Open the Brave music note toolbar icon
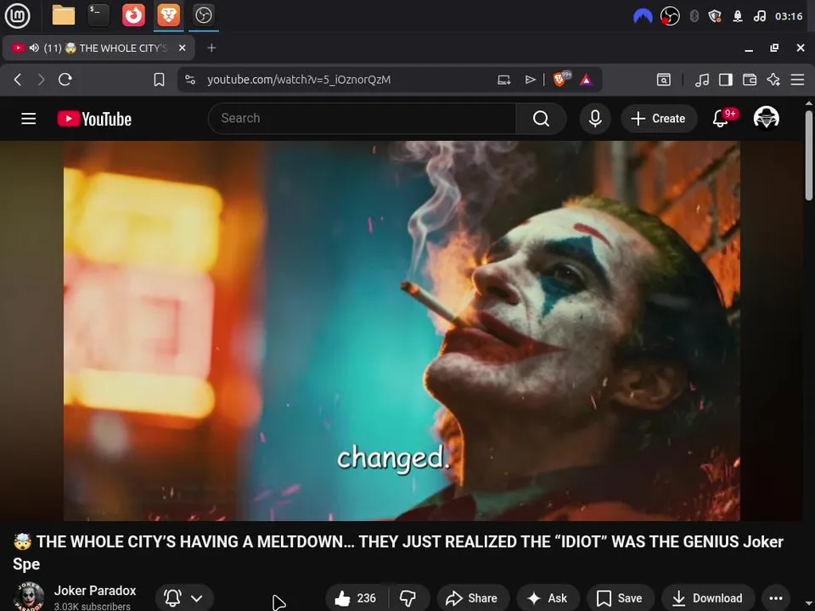Image resolution: width=815 pixels, height=611 pixels. pos(702,80)
